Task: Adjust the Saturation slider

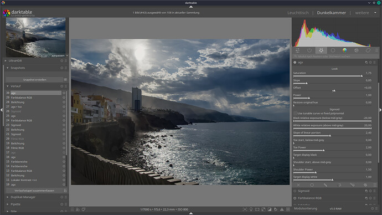Action: (332, 74)
